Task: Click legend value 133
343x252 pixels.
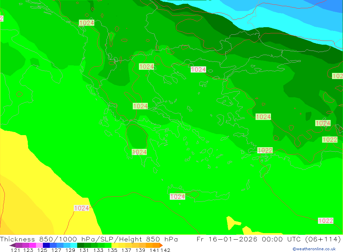Action: click(x=98, y=250)
